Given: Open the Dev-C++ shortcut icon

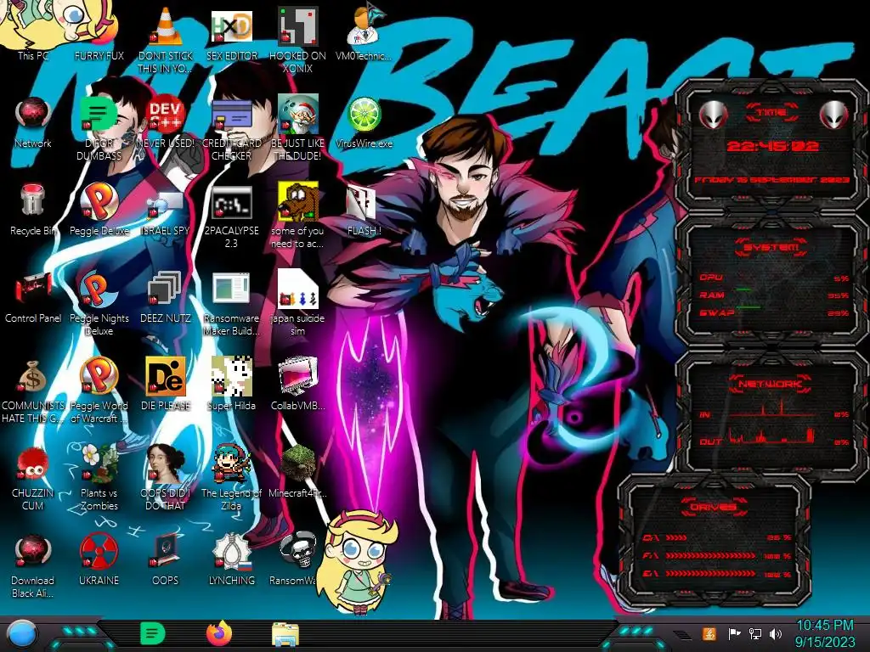Looking at the screenshot, I should click(x=166, y=114).
